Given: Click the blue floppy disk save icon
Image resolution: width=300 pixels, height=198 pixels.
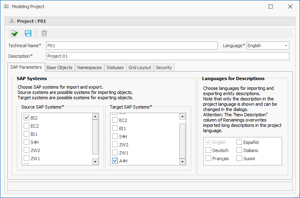Looking at the screenshot, I should pyautogui.click(x=28, y=33).
